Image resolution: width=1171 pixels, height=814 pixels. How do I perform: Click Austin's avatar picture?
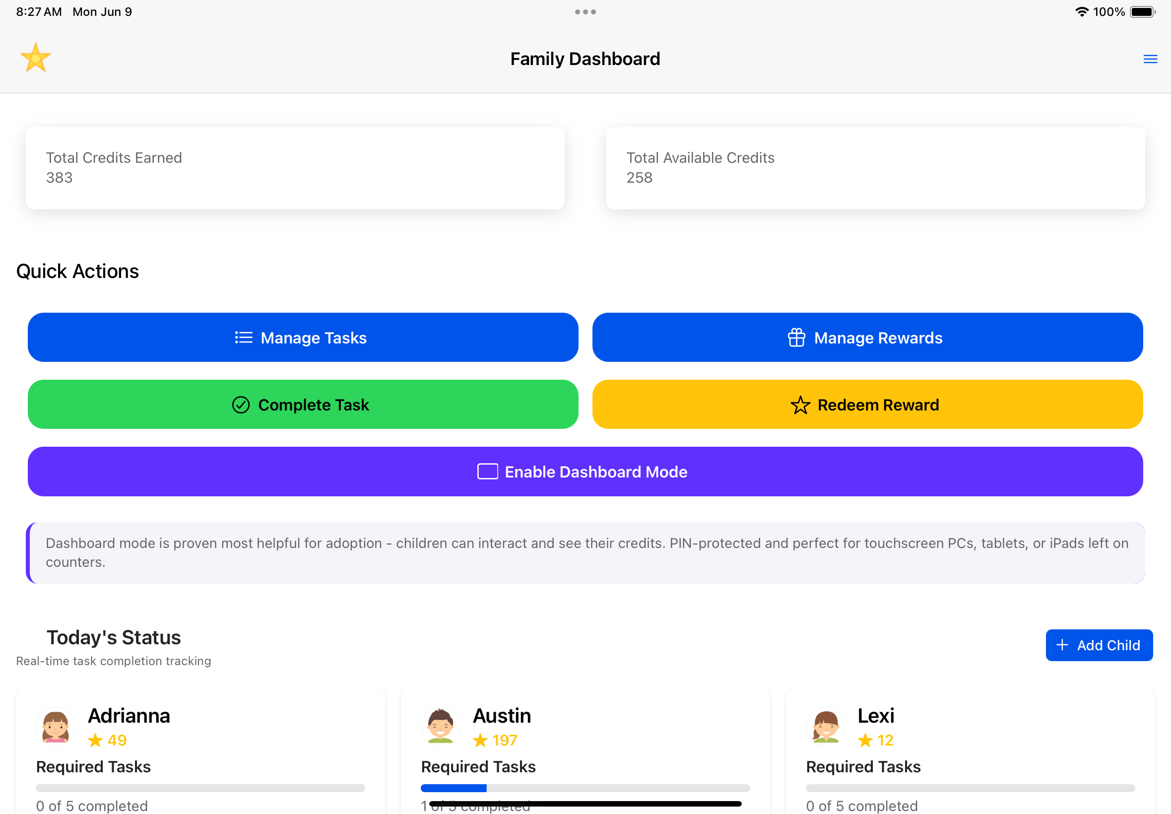[x=441, y=726]
